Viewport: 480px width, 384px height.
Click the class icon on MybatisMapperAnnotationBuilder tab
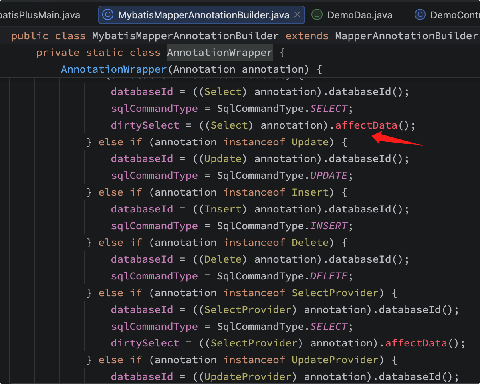[x=107, y=15]
